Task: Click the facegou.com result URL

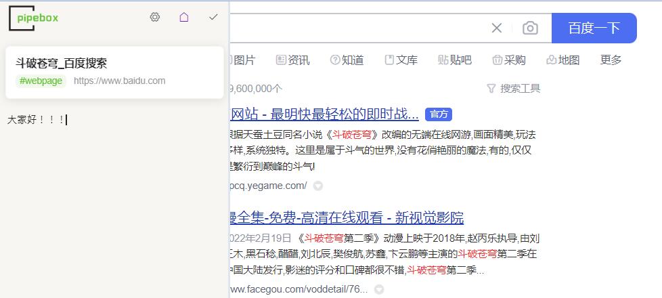Action: tap(299, 290)
